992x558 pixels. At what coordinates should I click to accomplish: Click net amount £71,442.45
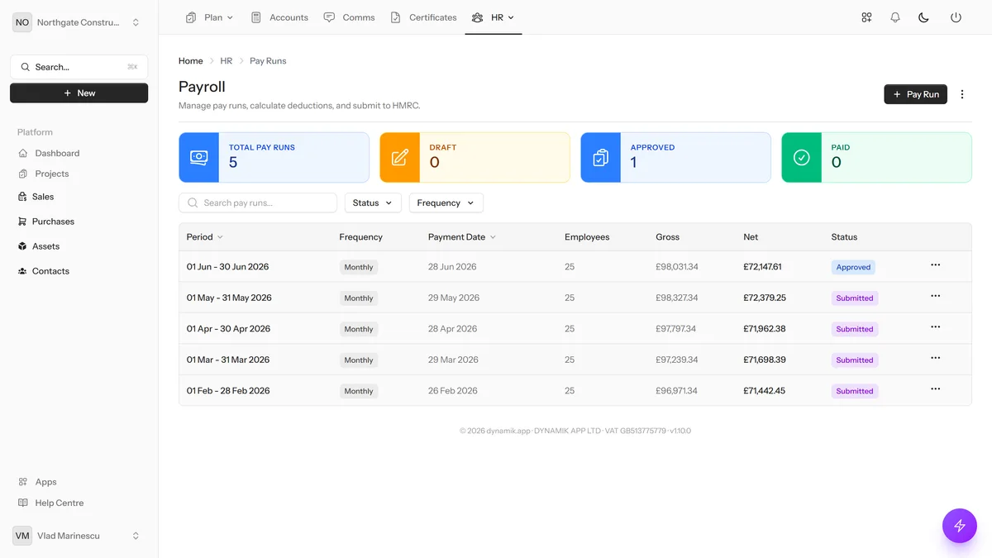[765, 391]
